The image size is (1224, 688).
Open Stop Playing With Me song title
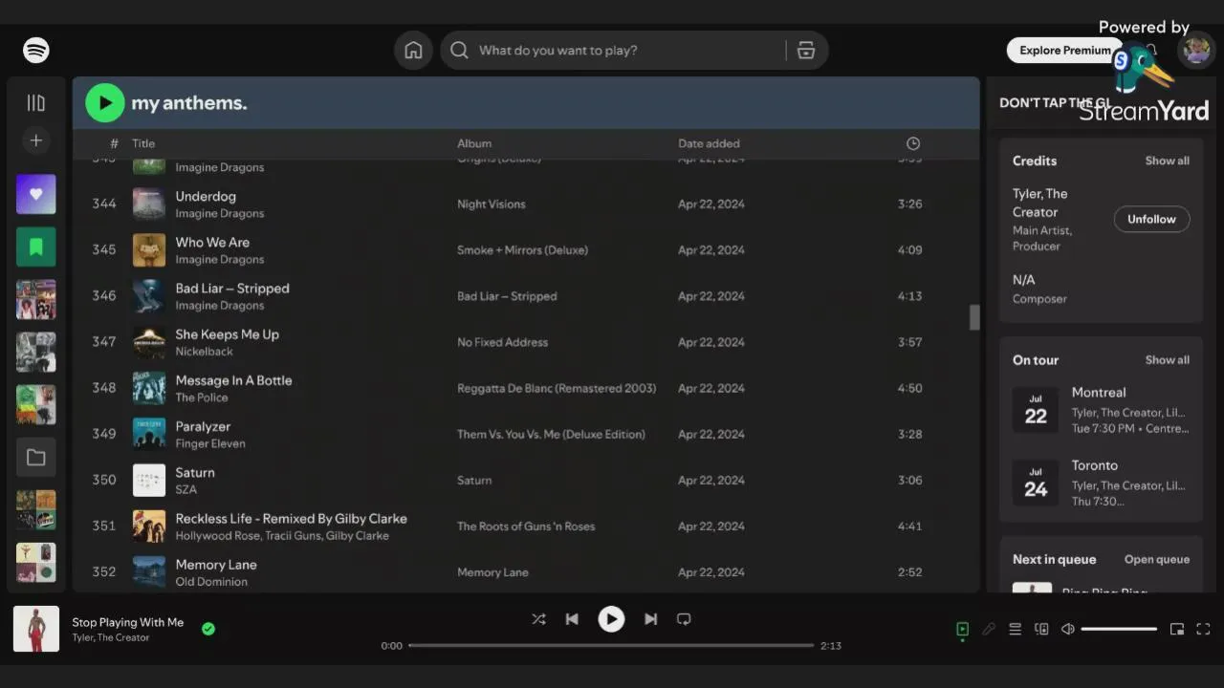pyautogui.click(x=128, y=622)
